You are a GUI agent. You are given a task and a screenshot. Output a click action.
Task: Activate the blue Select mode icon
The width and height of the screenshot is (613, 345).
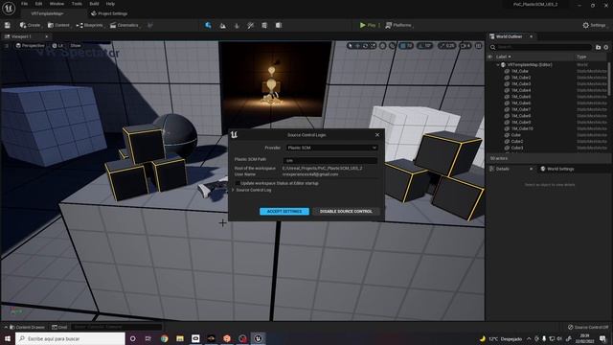pos(209,25)
